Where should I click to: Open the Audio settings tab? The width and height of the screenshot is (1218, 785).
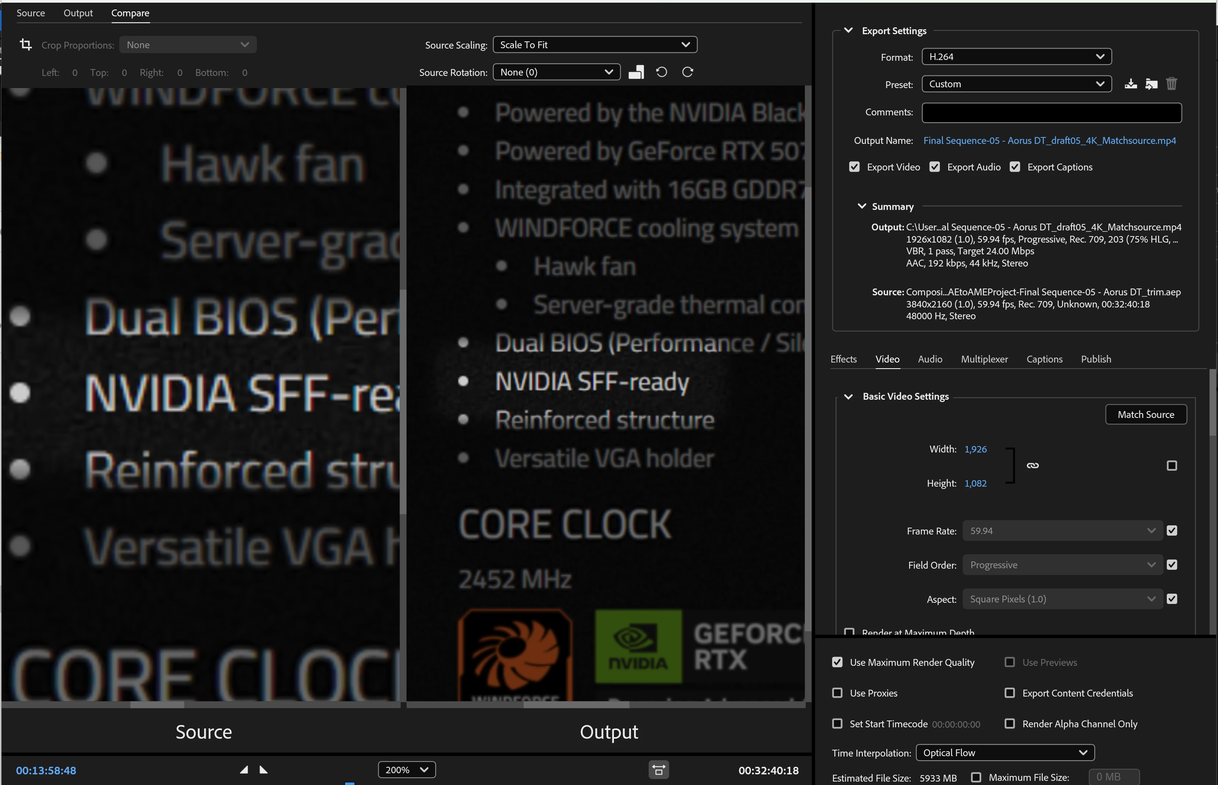(x=930, y=359)
